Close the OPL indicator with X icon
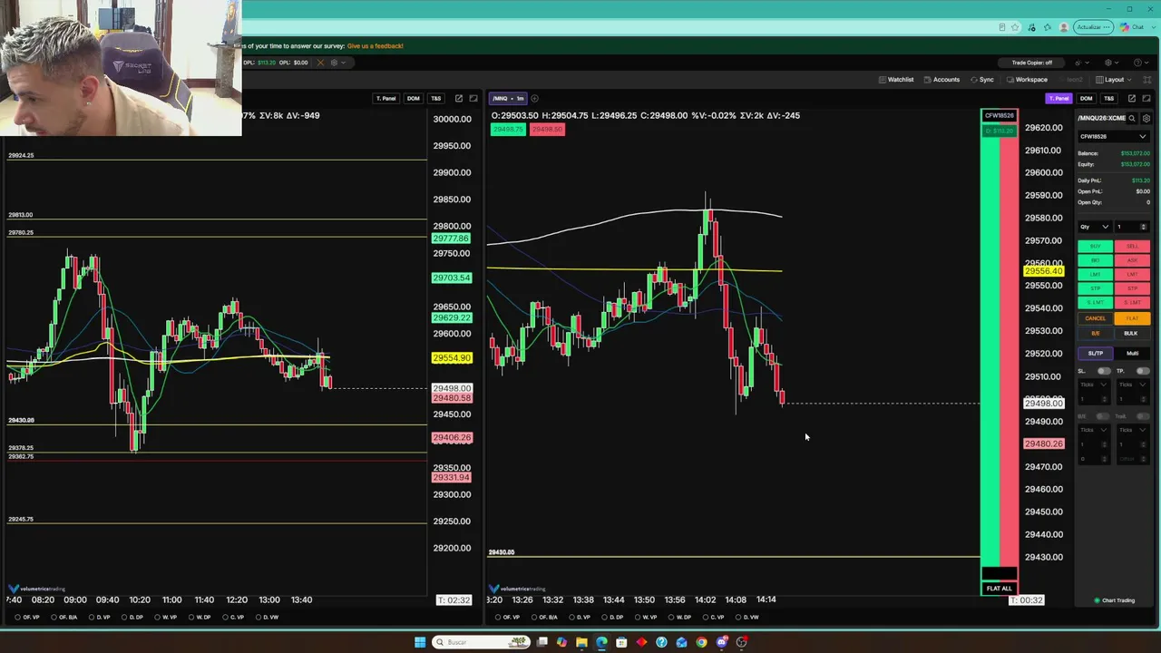Image resolution: width=1161 pixels, height=653 pixels. [320, 63]
